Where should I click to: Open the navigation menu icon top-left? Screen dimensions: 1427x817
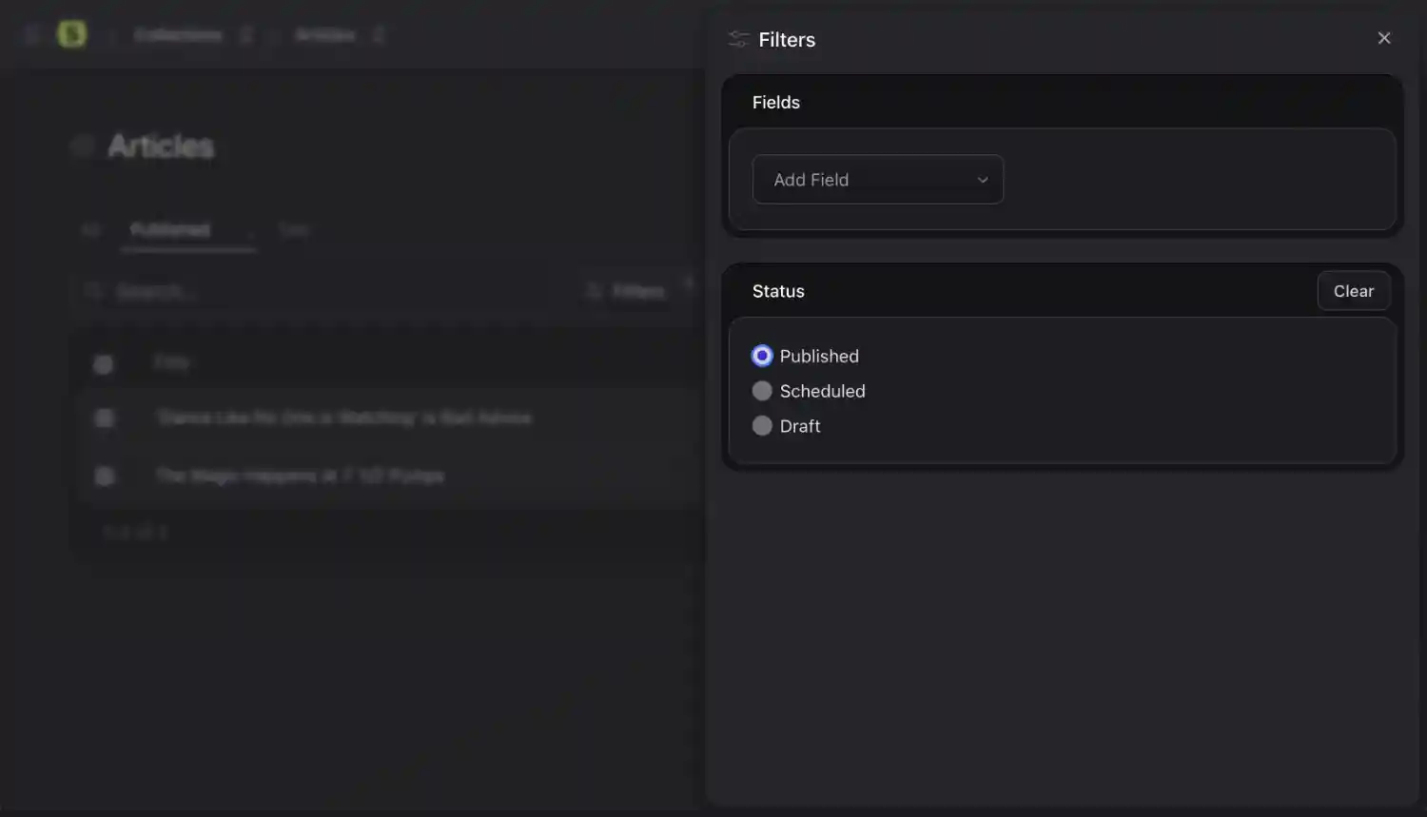pyautogui.click(x=31, y=33)
